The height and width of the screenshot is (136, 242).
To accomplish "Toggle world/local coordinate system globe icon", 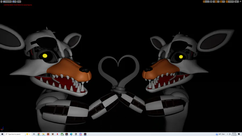I will coord(211,2).
